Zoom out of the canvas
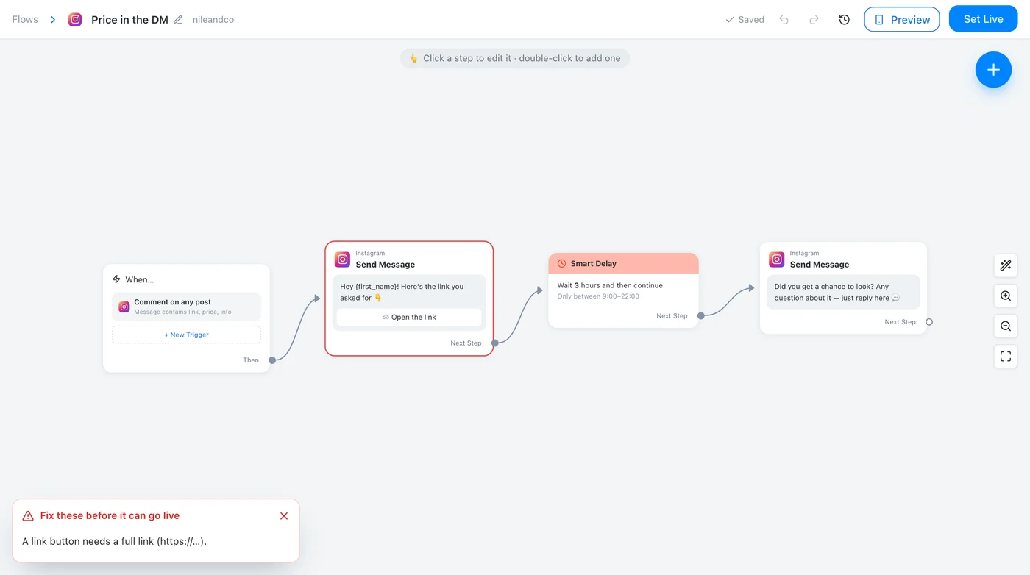Screen dimensions: 1030x575 [x=1006, y=326]
